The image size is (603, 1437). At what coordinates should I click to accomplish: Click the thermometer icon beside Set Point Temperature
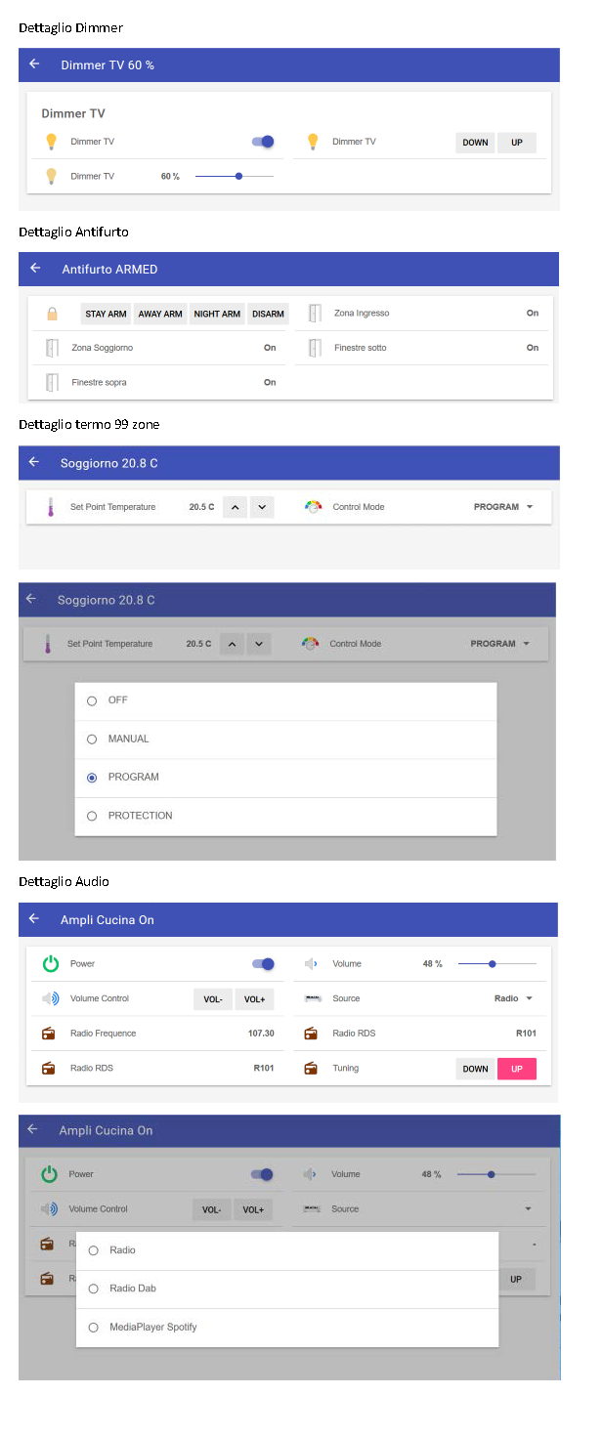point(51,507)
